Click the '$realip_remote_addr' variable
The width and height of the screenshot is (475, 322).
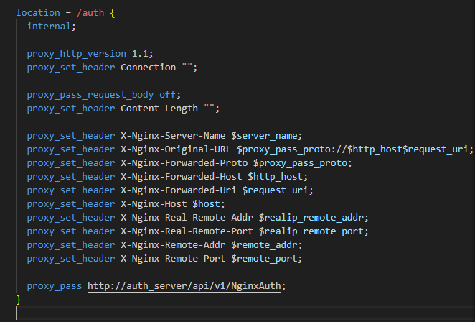(311, 218)
